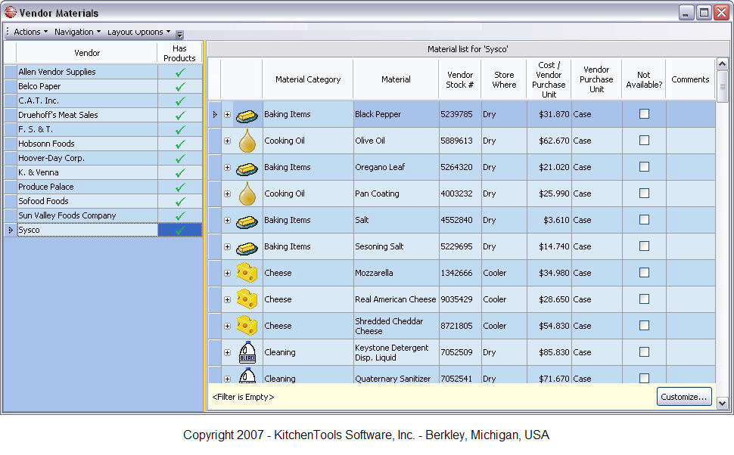Click the Has Products column header
Image resolution: width=734 pixels, height=455 pixels.
(x=179, y=53)
